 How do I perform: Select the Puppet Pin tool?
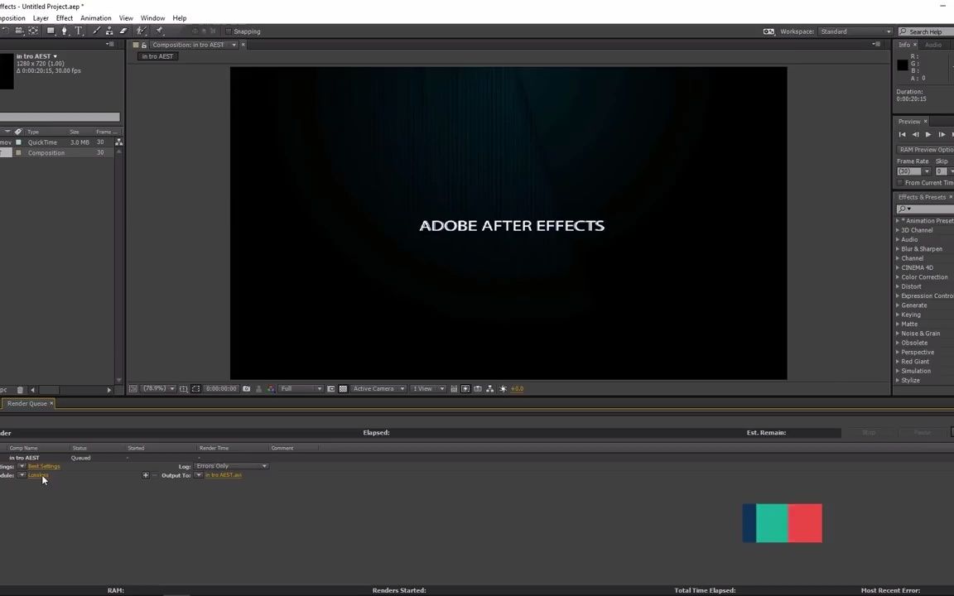159,31
